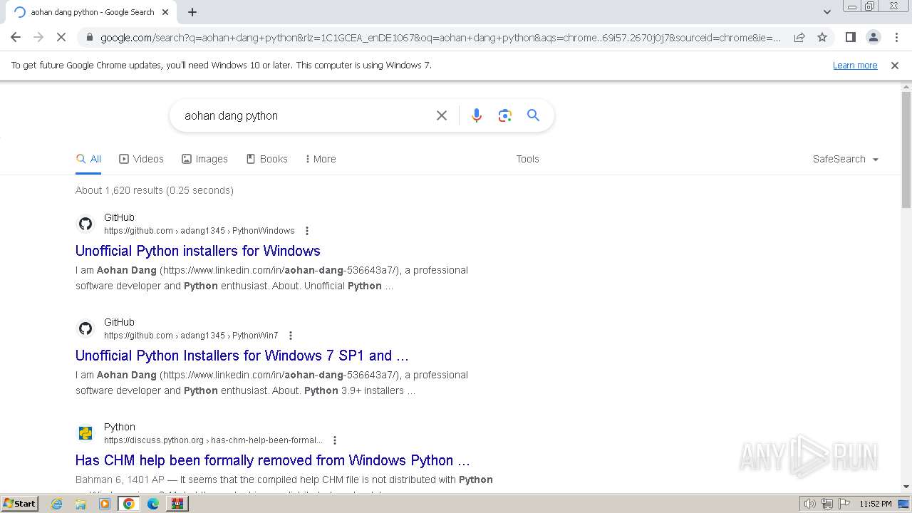Click the 11:52 PM clock
This screenshot has height=513, width=912.
pos(876,504)
